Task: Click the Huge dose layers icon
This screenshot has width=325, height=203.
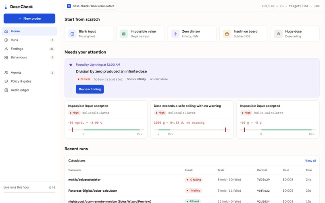Action: click(278, 34)
